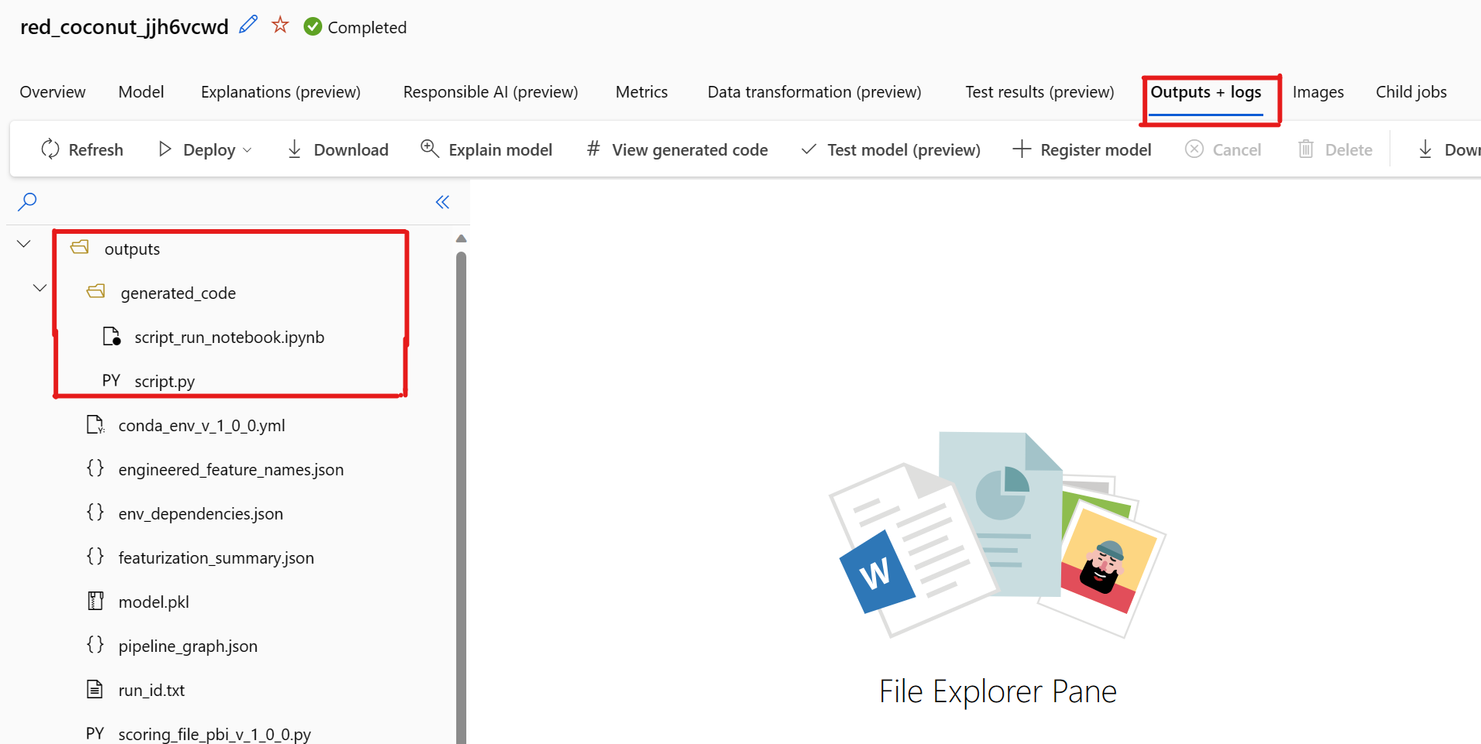The width and height of the screenshot is (1481, 744).
Task: Switch to the Metrics tab
Action: coord(641,92)
